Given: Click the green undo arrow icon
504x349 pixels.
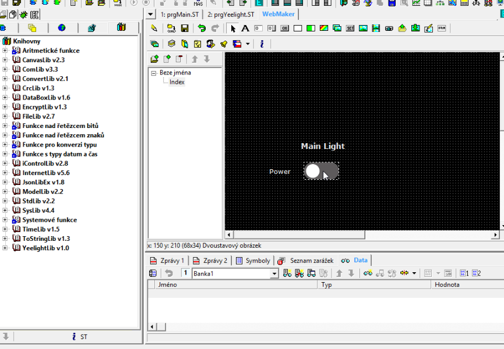Looking at the screenshot, I should (202, 29).
